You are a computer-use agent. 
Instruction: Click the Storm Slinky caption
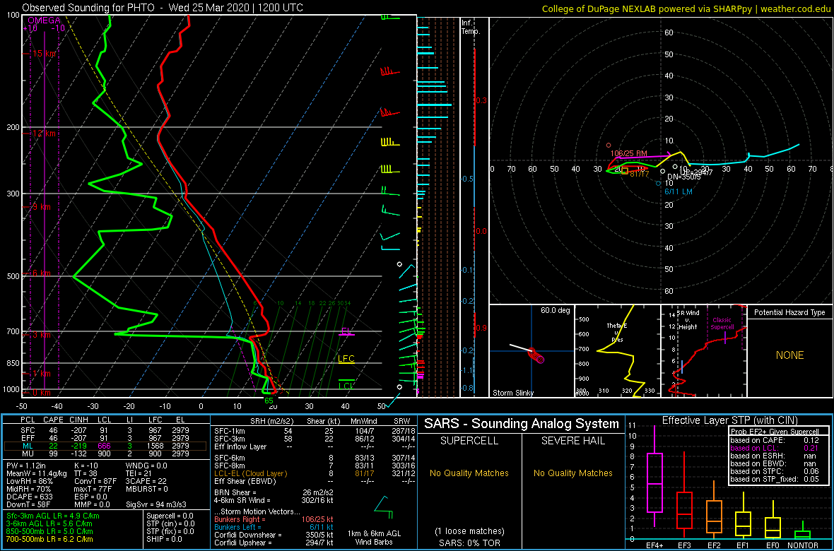[x=512, y=393]
